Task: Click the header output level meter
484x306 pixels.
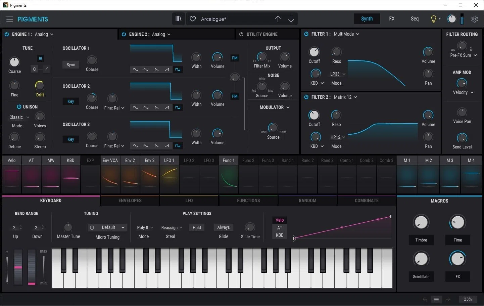Action: pos(462,19)
